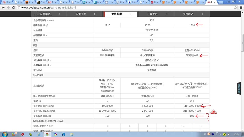
Task: Click the 最新优惠 side button
Action: [239, 88]
